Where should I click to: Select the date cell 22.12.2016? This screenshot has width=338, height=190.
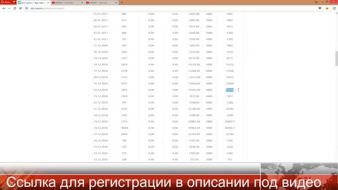pyautogui.click(x=101, y=102)
